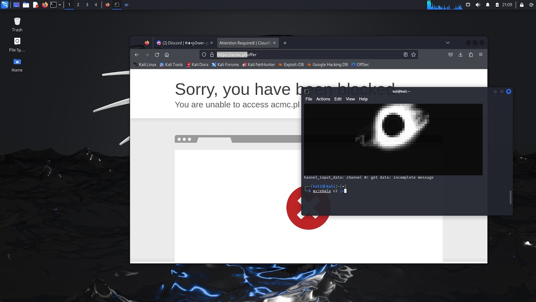Open the notifications bell icon
The height and width of the screenshot is (302, 536).
[487, 5]
